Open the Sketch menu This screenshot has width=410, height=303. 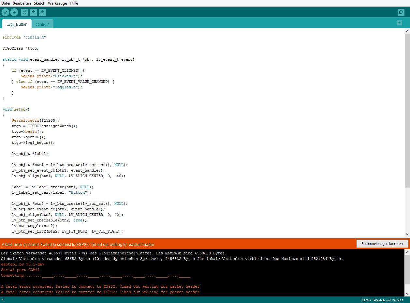(39, 3)
